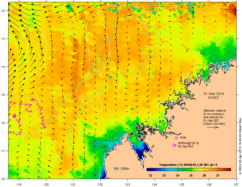Click the 02-Sep 00Z text
The width and height of the screenshot is (242, 187).
click(186, 146)
